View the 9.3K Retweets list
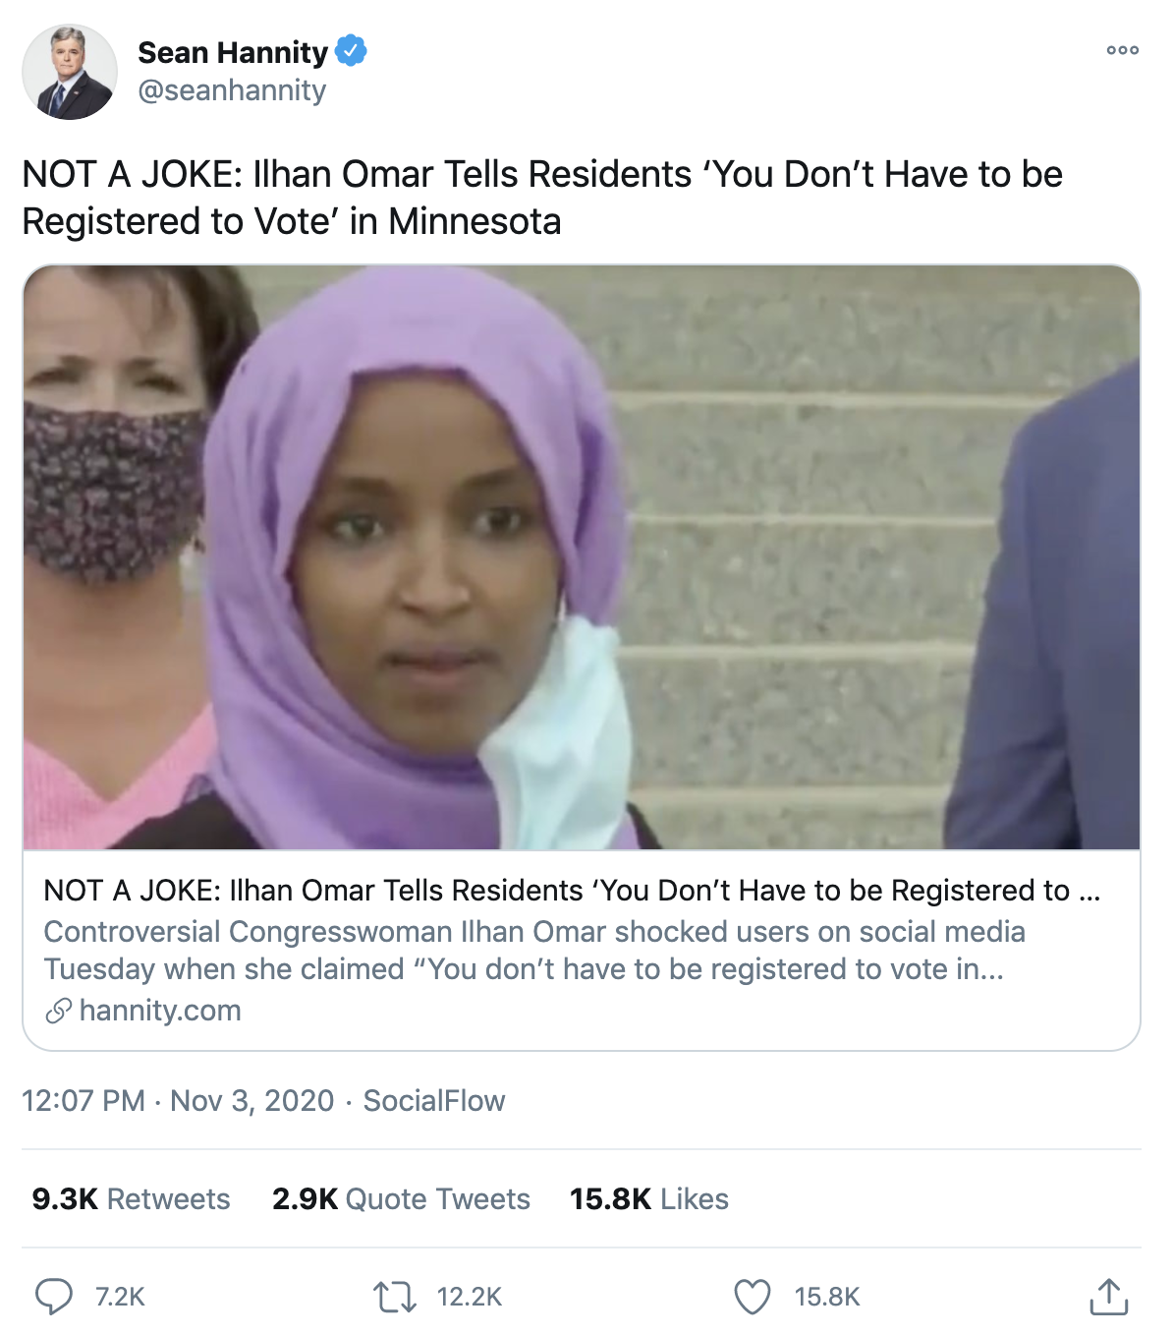 (x=131, y=1199)
